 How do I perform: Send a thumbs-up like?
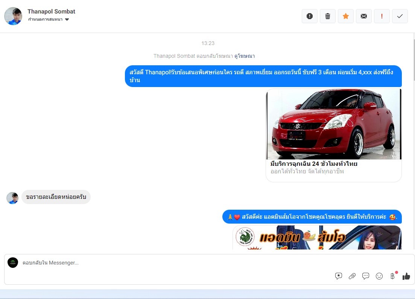click(406, 276)
